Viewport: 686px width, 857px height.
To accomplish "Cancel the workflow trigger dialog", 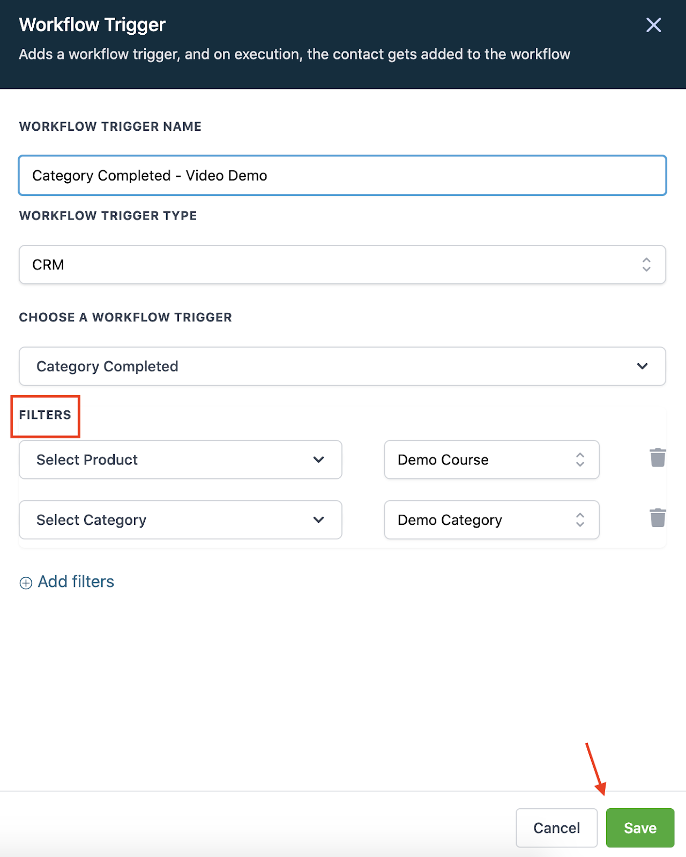I will coord(556,828).
